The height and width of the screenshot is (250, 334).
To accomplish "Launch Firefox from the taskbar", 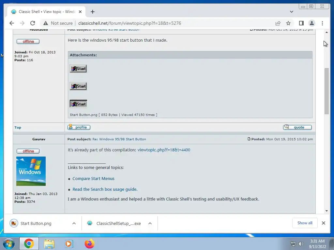I will [89, 243].
